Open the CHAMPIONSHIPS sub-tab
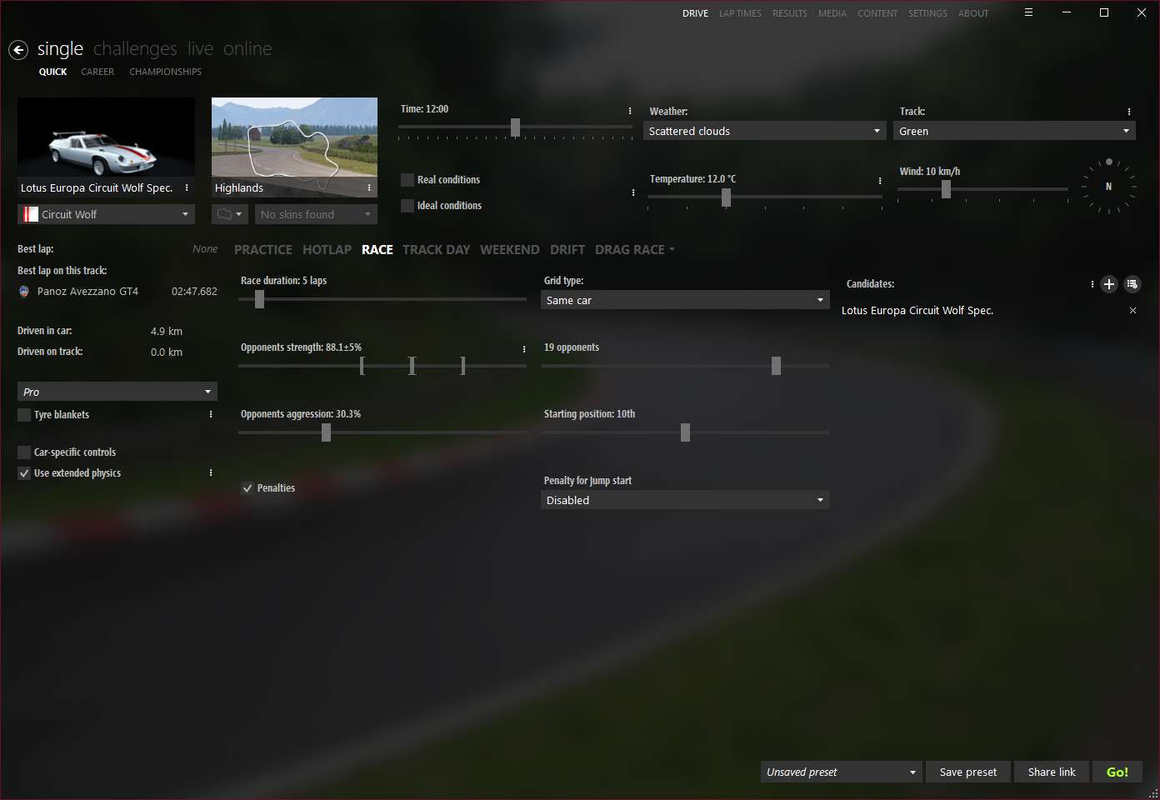 tap(165, 72)
